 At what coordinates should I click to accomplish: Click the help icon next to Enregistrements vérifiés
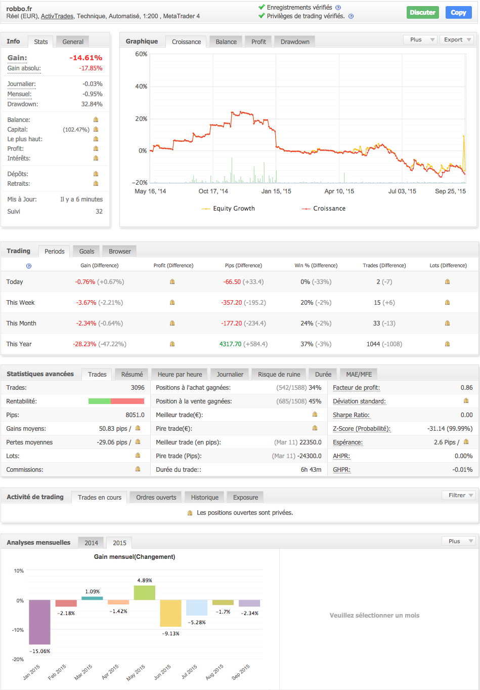(338, 8)
